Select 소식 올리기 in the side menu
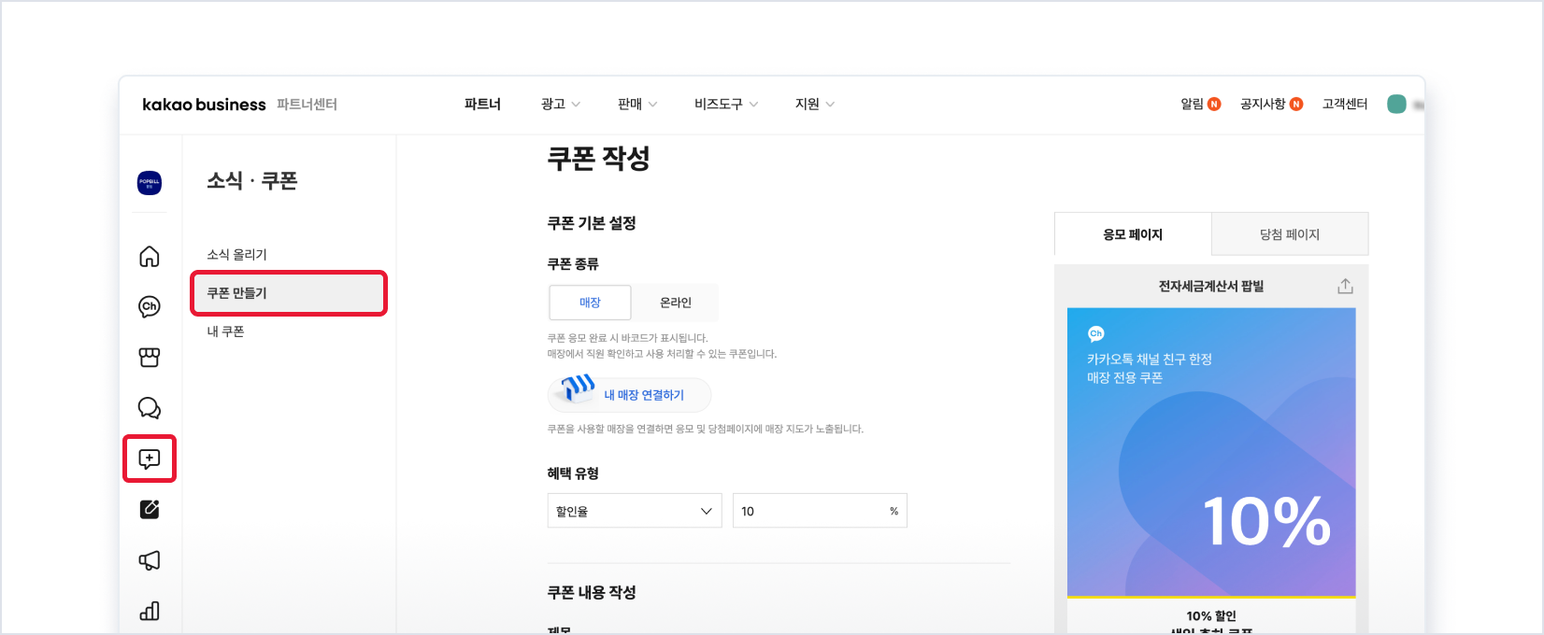Screen dimensions: 1544x635 [236, 254]
